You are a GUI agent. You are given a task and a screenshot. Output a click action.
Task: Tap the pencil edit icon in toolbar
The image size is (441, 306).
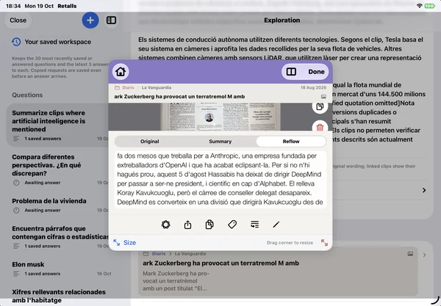pyautogui.click(x=276, y=225)
